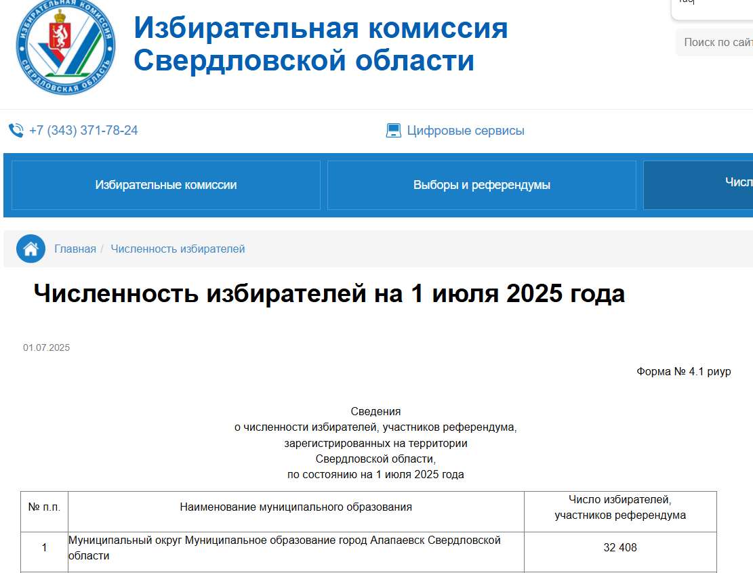This screenshot has height=573, width=753.
Task: Call phone number +7 (343) 371-78-24
Action: tap(83, 131)
